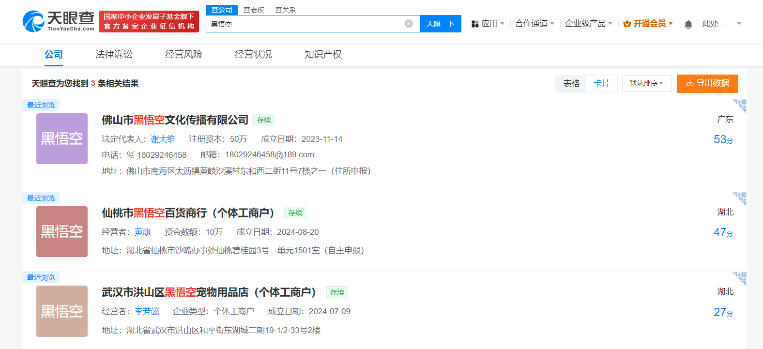The height and width of the screenshot is (349, 763).
Task: Open notifications bell icon
Action: coord(688,24)
